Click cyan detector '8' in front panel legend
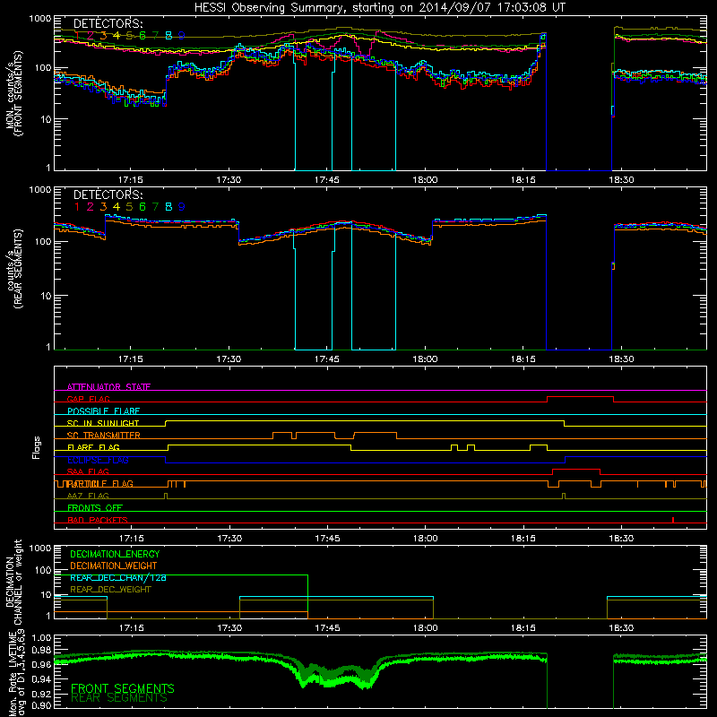The height and width of the screenshot is (717, 717). click(168, 36)
